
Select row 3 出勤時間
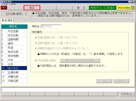14,39
